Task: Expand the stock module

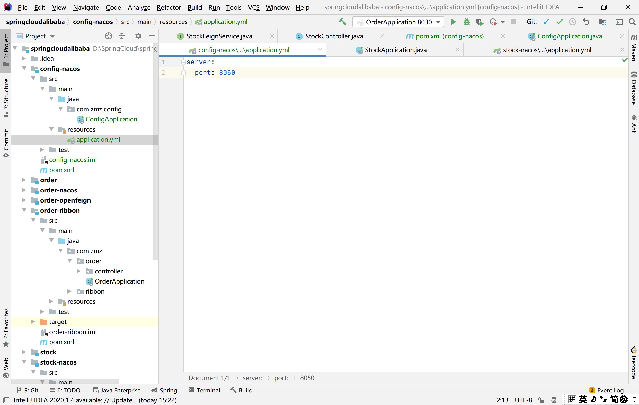Action: [24, 352]
